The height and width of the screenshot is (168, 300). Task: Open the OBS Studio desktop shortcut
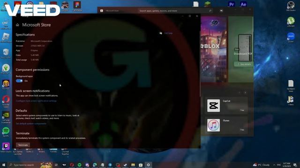click(x=291, y=6)
